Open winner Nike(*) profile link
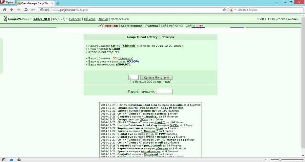This screenshot has height=162, width=305. point(160,122)
